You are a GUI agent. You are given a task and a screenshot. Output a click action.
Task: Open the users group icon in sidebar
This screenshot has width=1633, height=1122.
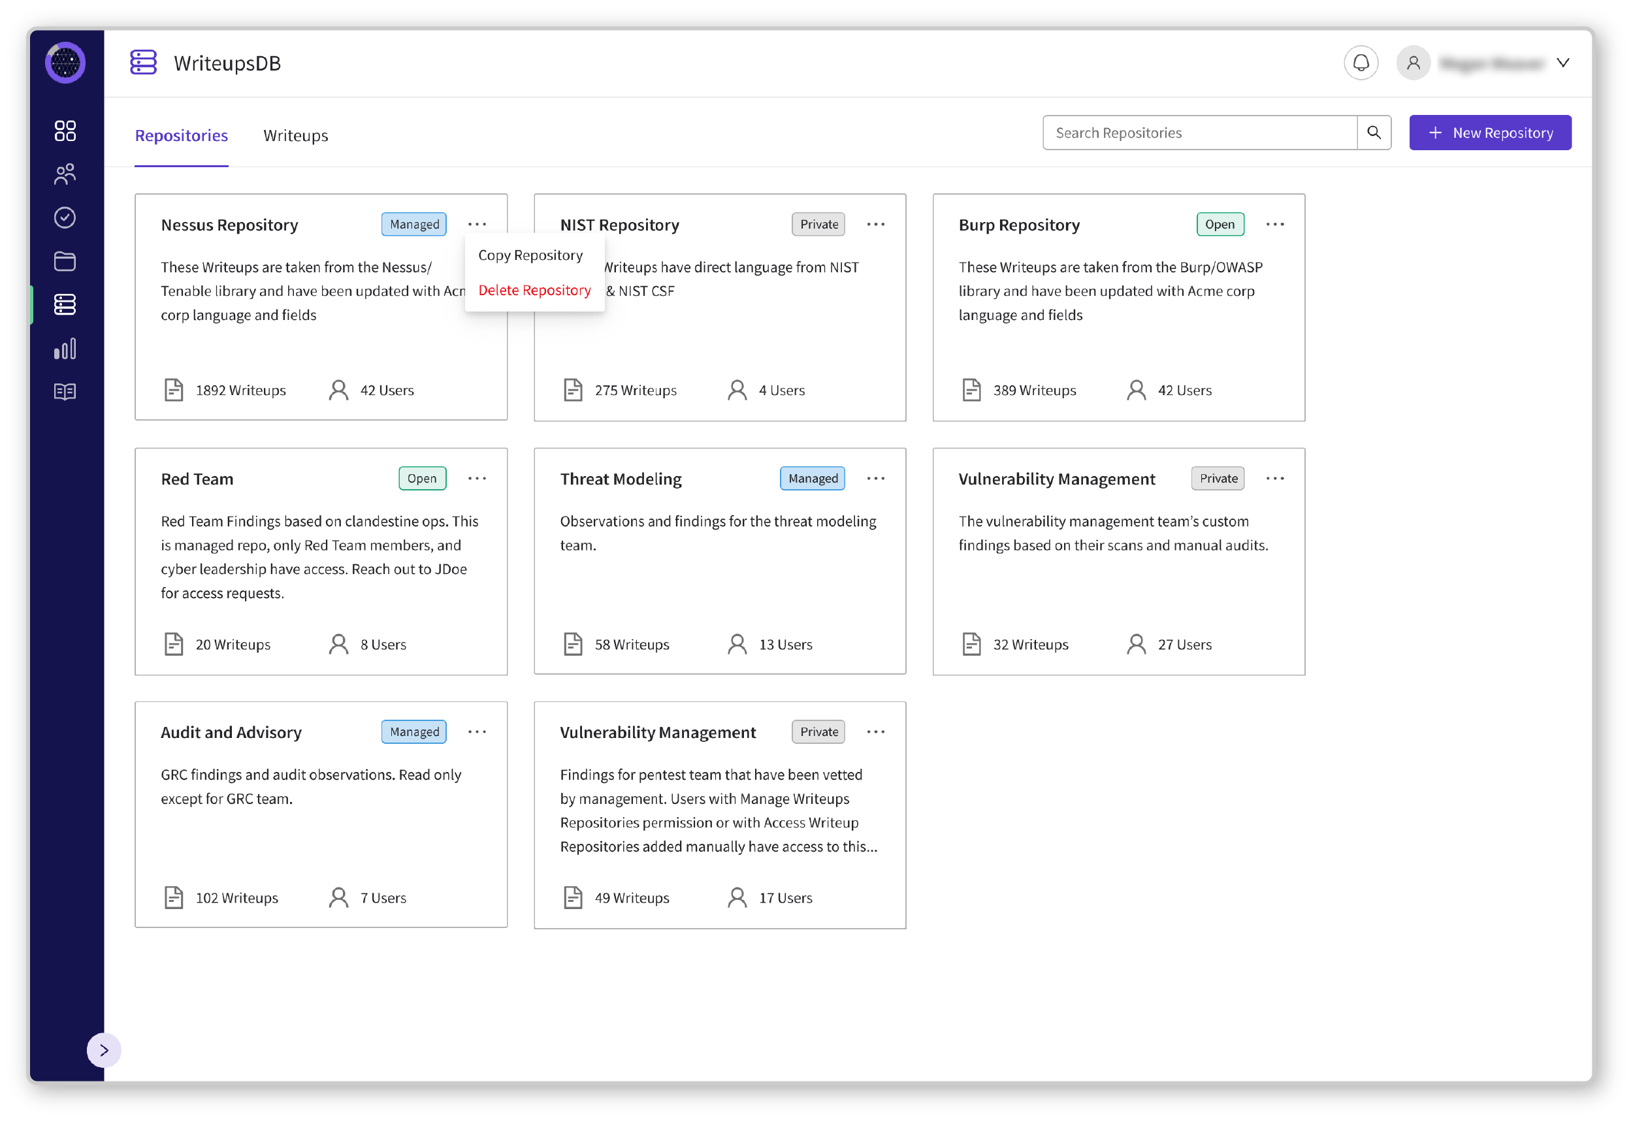point(65,174)
